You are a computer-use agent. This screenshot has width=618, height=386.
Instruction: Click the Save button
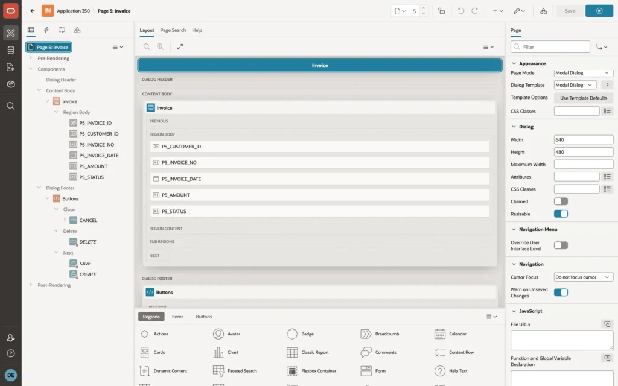tap(570, 11)
